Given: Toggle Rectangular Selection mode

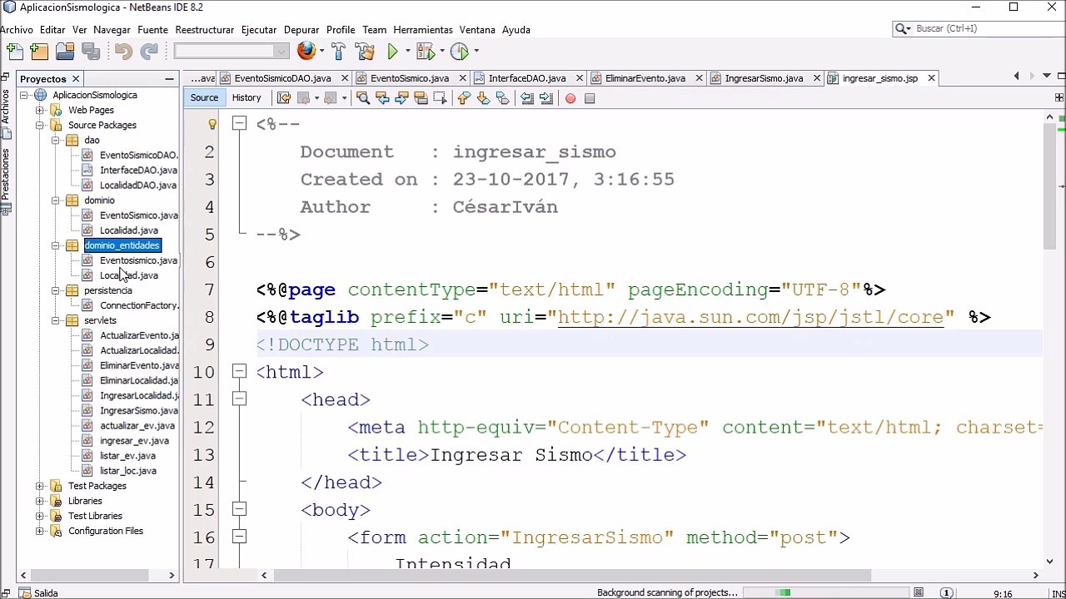Looking at the screenshot, I should [440, 98].
